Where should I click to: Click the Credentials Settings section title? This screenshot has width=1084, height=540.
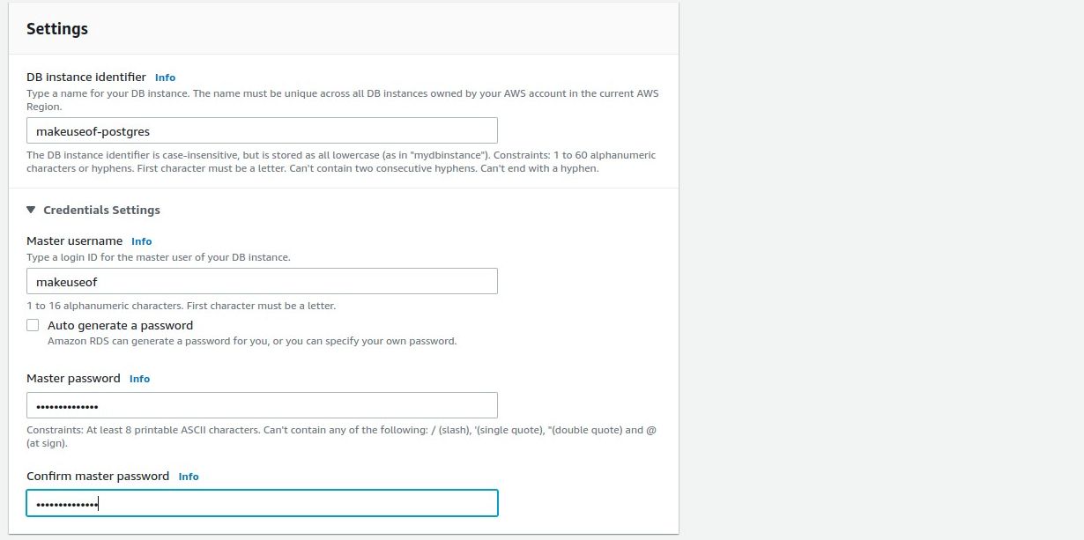[x=101, y=211]
